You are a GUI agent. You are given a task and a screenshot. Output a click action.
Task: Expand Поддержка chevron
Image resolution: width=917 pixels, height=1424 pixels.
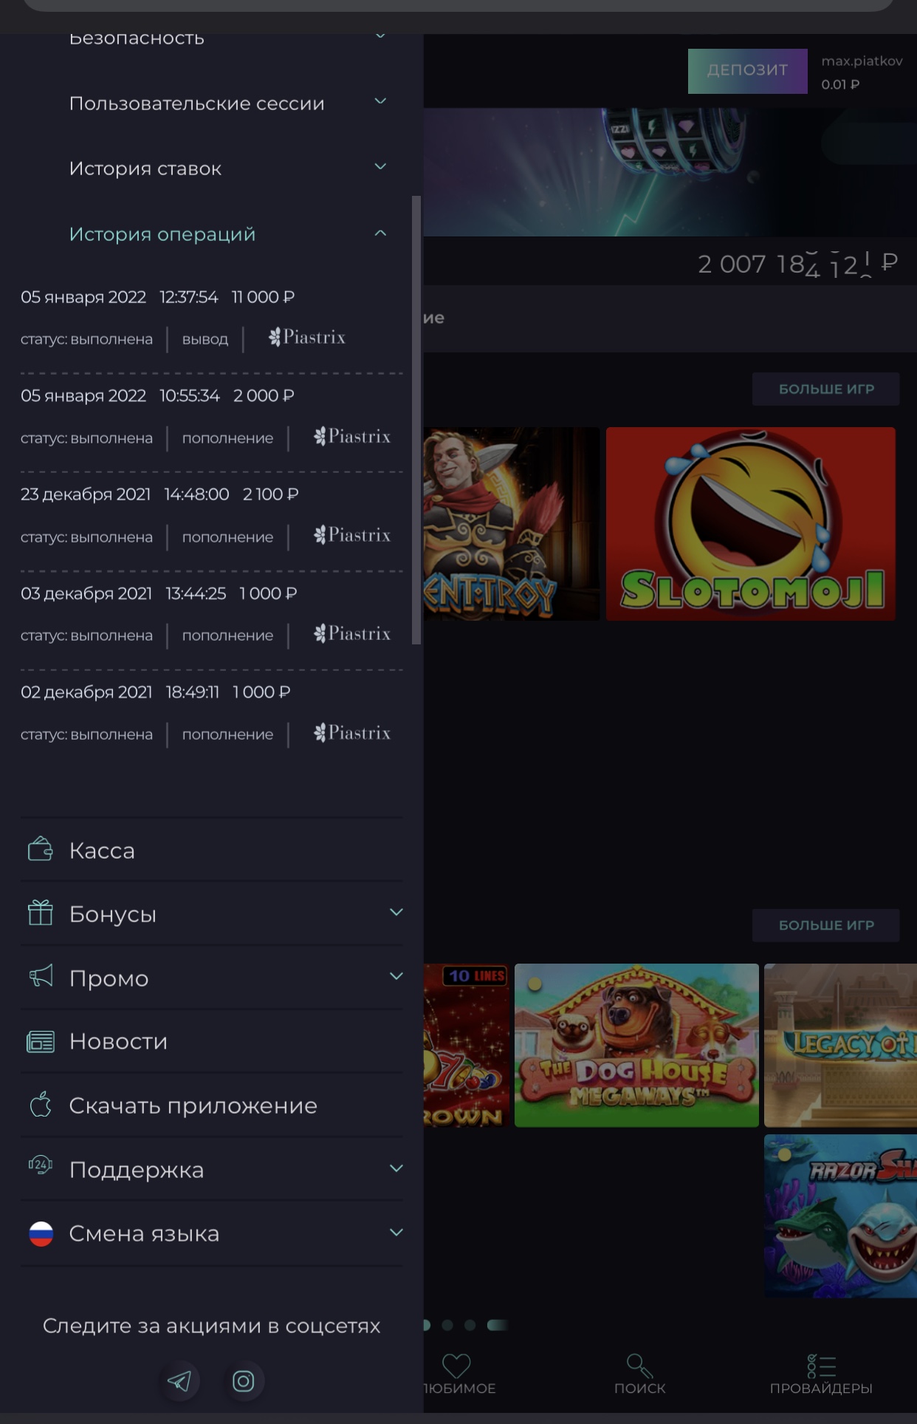tap(396, 1168)
